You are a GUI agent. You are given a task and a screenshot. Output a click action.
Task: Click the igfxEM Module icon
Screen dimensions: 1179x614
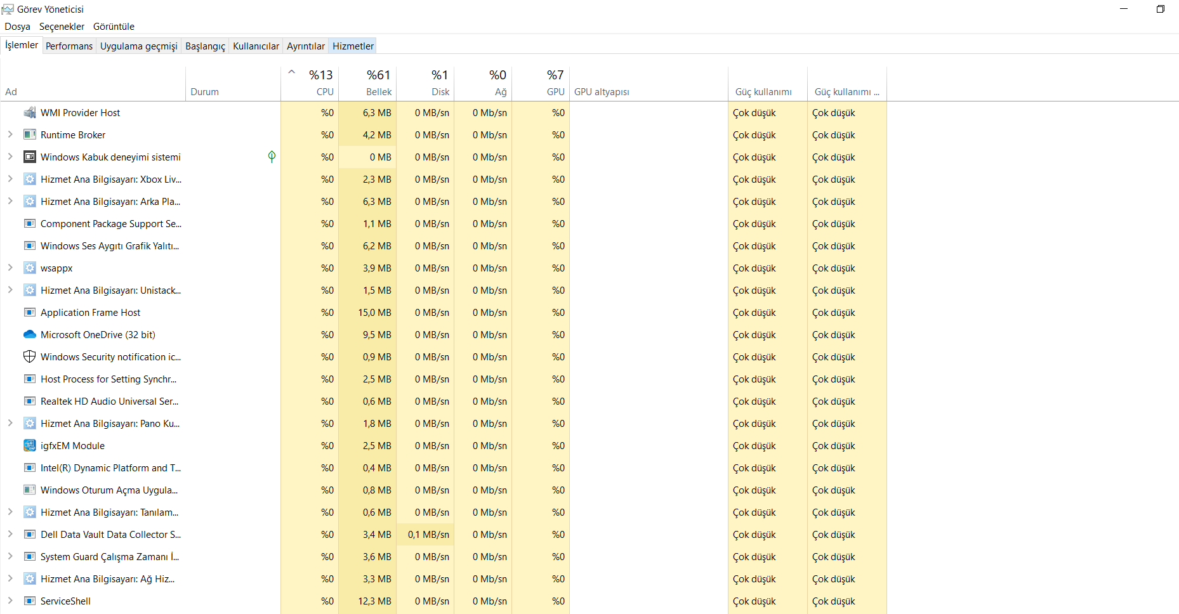click(x=29, y=446)
